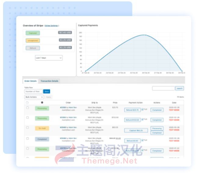Click Completed action in the 2020-01-22 row
Image resolution: width=198 pixels, height=173 pixels.
tap(157, 151)
